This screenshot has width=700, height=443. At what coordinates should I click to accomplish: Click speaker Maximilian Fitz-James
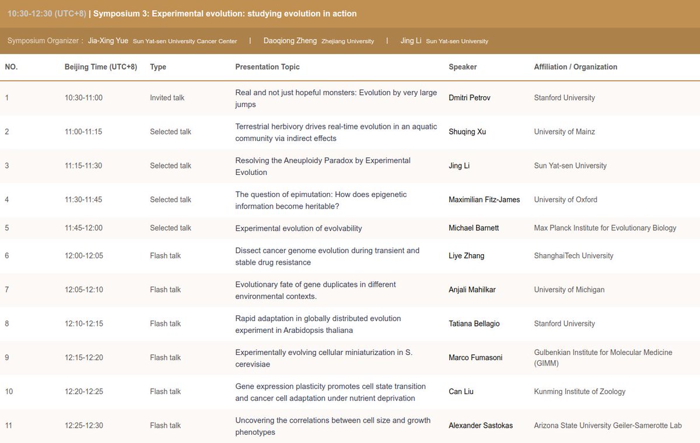(484, 199)
